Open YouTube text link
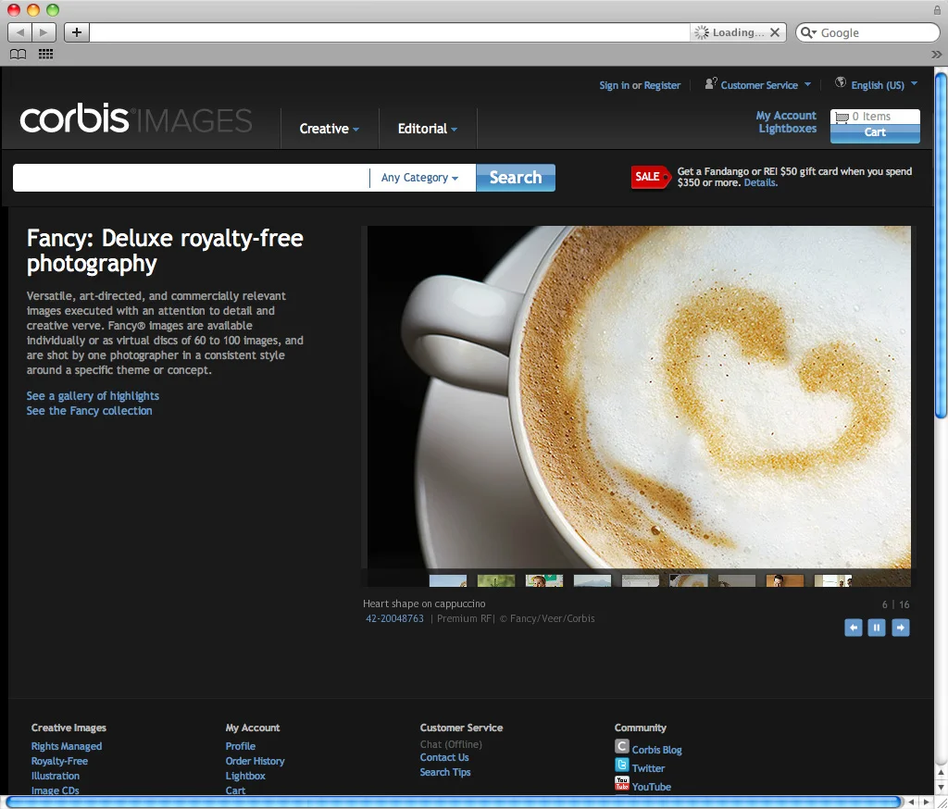This screenshot has height=809, width=948. pos(651,787)
